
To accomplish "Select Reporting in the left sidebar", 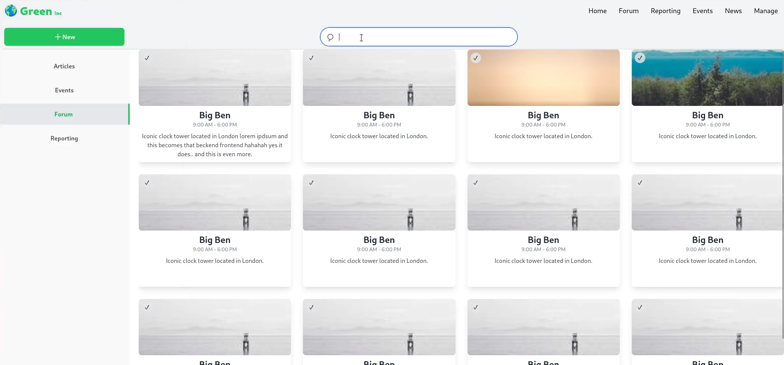I will 64,138.
